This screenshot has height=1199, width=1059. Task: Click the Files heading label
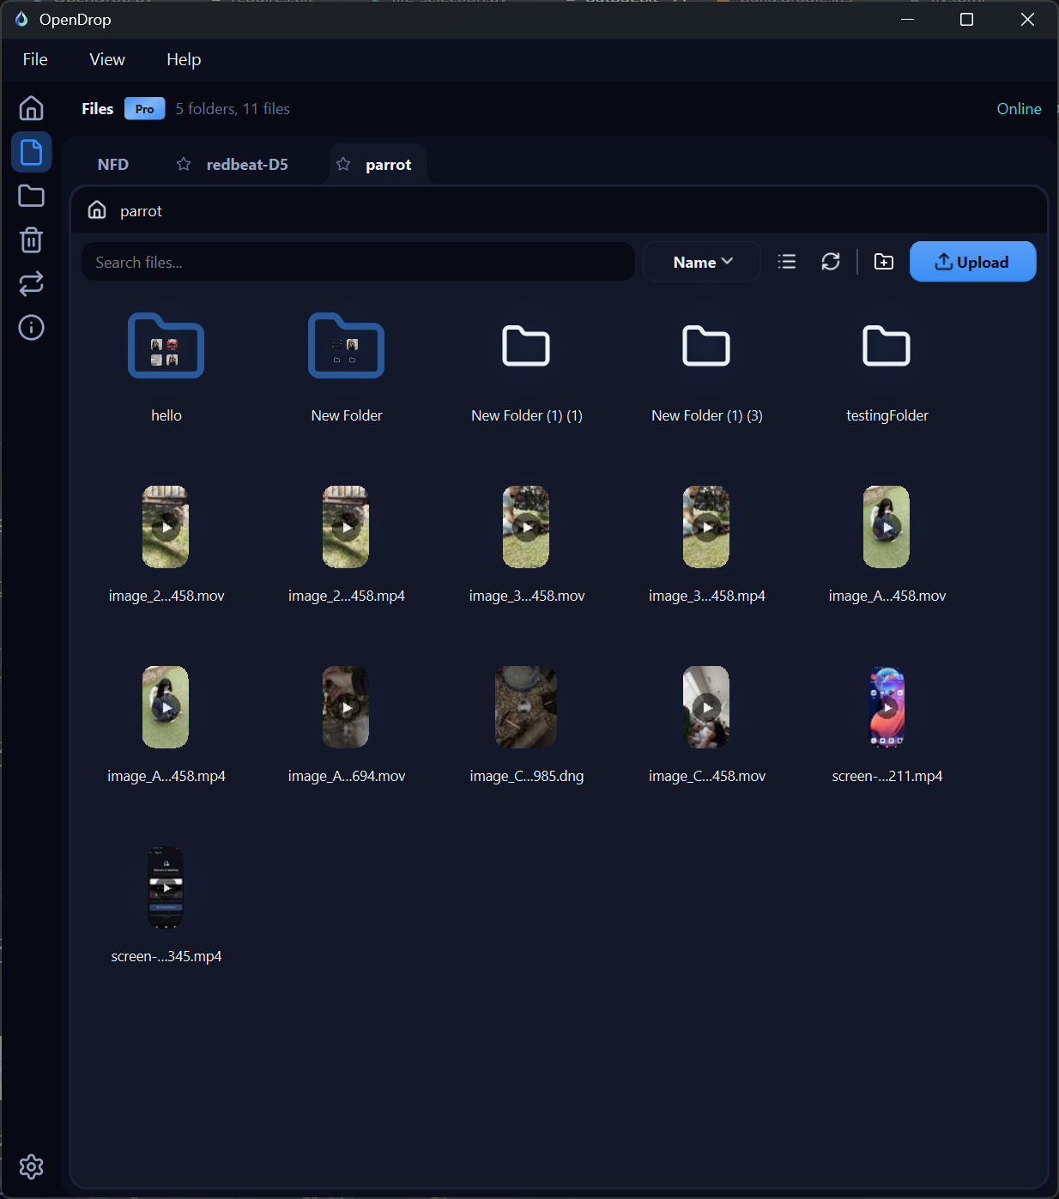[97, 109]
